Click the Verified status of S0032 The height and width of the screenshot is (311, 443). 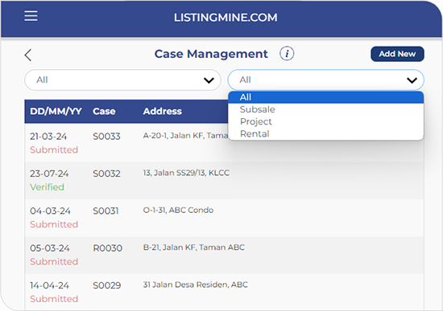pyautogui.click(x=48, y=187)
